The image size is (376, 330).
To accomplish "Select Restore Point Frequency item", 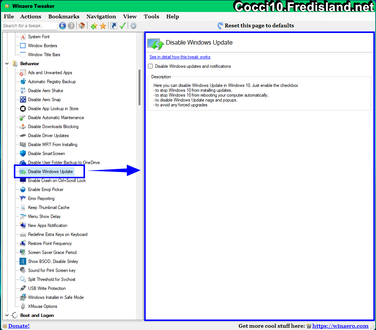I will pos(50,243).
